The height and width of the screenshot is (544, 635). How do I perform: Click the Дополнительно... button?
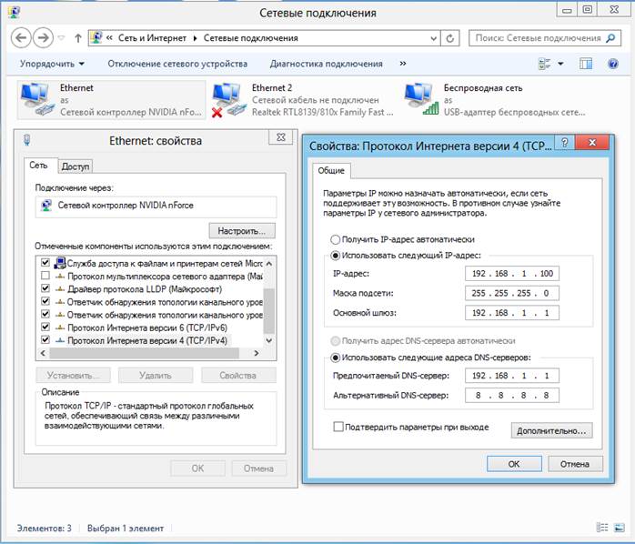(551, 430)
